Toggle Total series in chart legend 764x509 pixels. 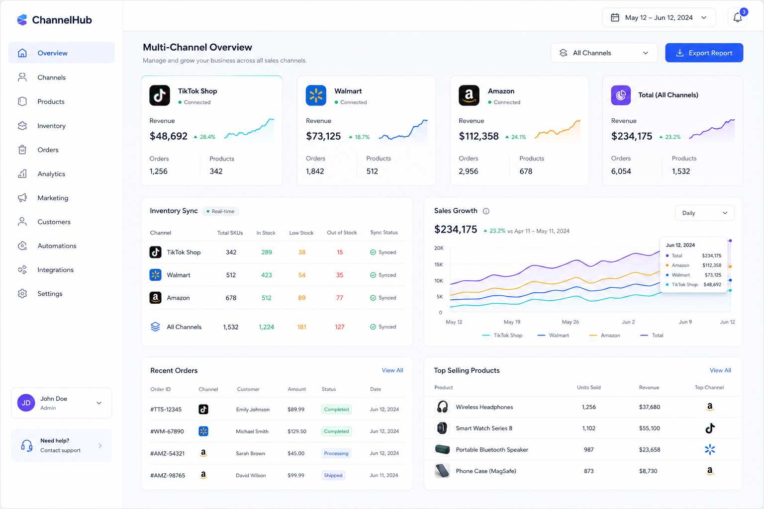652,336
